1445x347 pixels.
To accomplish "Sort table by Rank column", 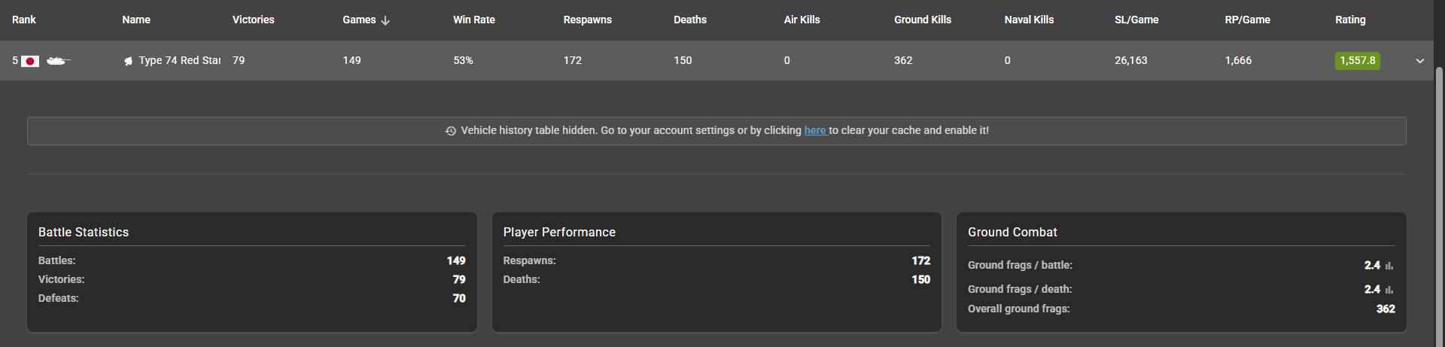I will coord(24,20).
